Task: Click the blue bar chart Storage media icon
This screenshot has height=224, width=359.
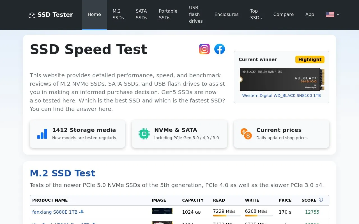Action: point(42,134)
